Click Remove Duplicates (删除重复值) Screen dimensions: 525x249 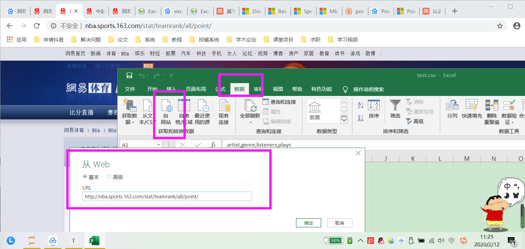pyautogui.click(x=492, y=112)
